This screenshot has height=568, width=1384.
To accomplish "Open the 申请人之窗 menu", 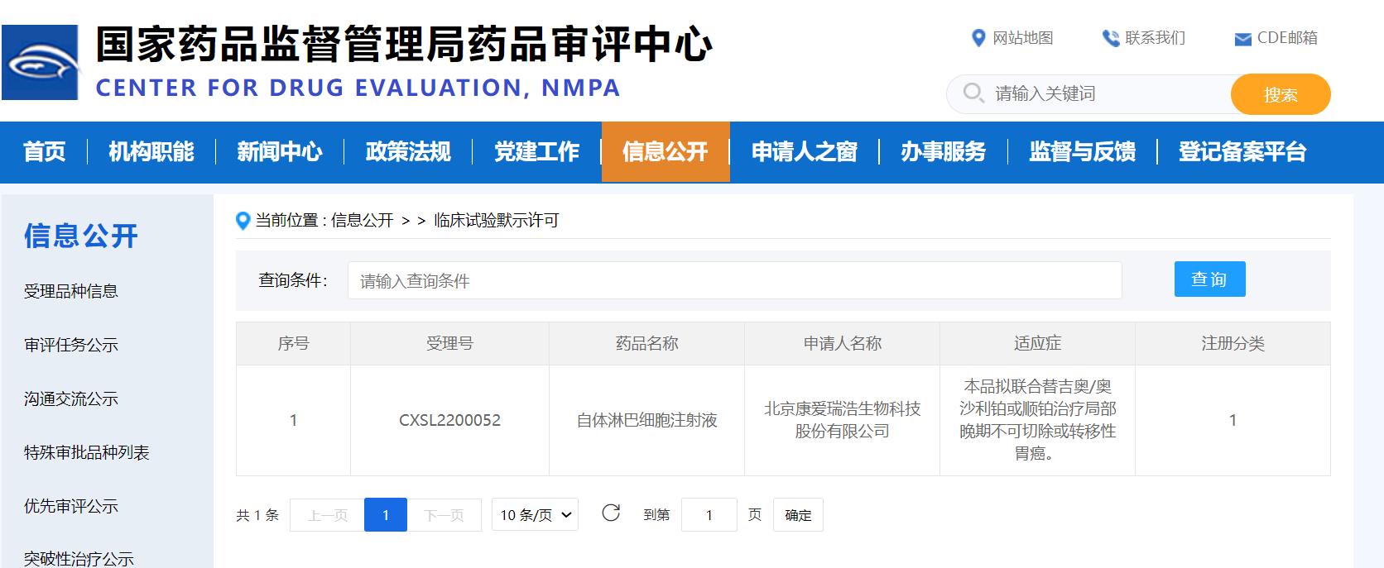I will click(x=805, y=151).
